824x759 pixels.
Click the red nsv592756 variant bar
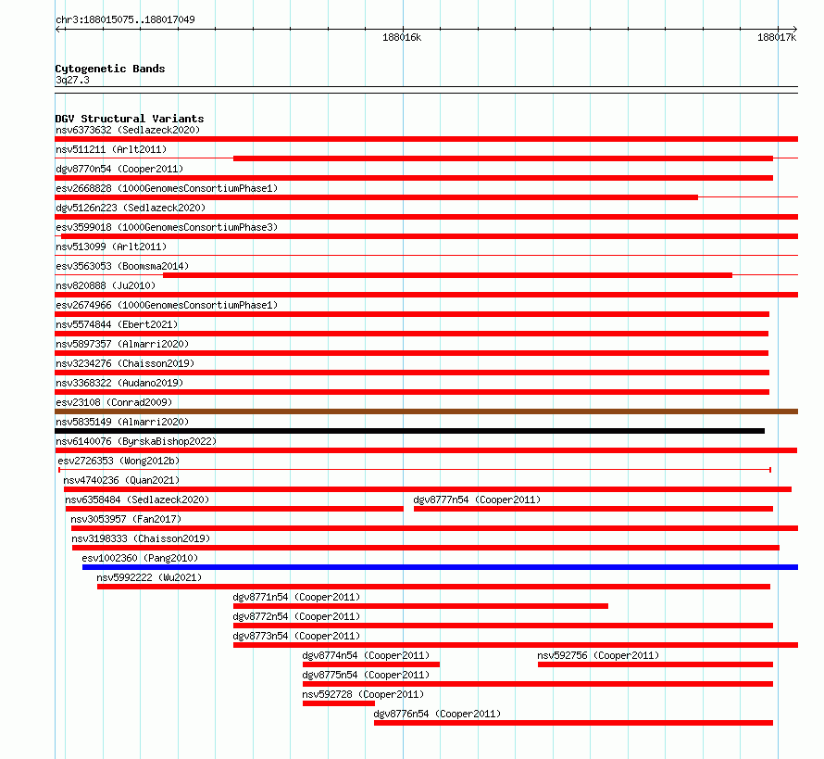(x=655, y=664)
